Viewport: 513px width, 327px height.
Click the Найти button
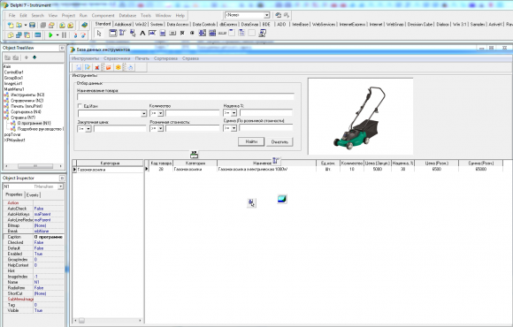click(251, 141)
